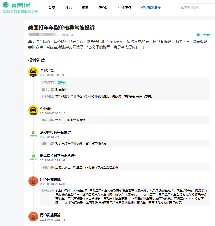Click the 补充内容 paragraph starting 1.事件经过
The width and height of the screenshot is (215, 226).
click(131, 197)
